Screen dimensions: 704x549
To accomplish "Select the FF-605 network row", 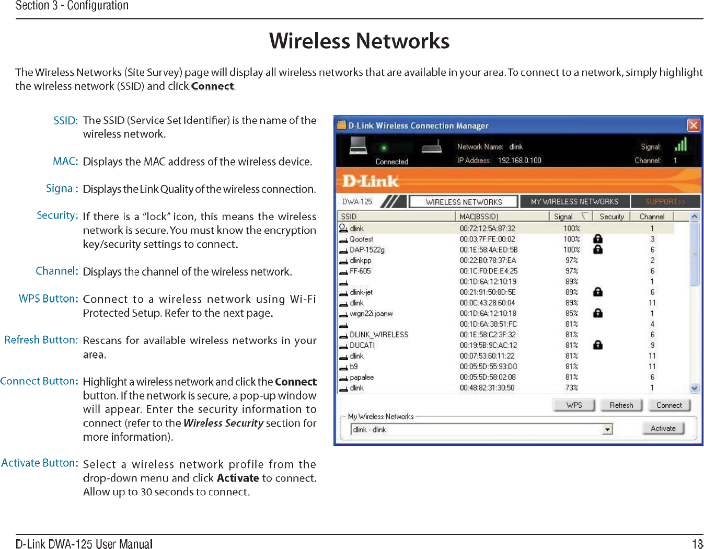I will coord(506,271).
